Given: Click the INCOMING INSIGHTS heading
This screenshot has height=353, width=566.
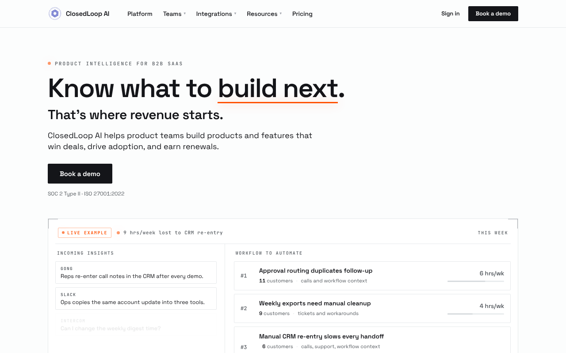Looking at the screenshot, I should [x=85, y=253].
